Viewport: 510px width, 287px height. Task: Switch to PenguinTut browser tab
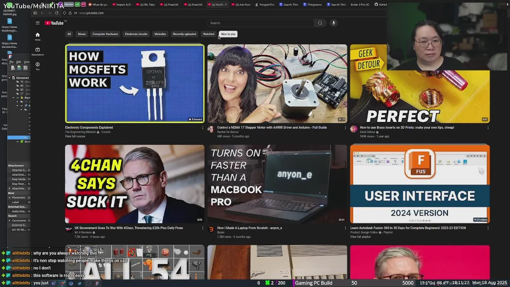pyautogui.click(x=265, y=4)
